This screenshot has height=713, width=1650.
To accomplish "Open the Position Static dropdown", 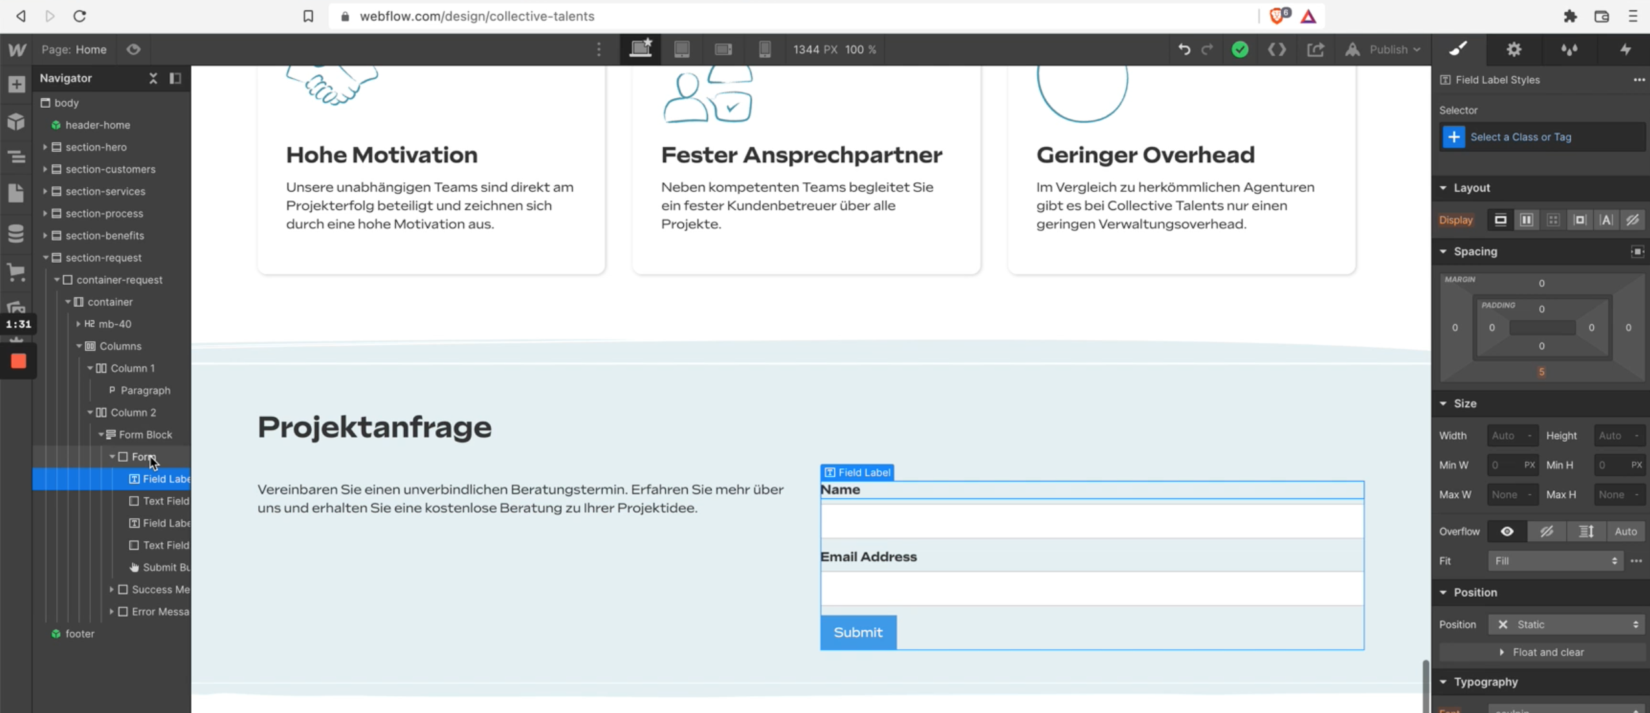I will coord(1567,625).
